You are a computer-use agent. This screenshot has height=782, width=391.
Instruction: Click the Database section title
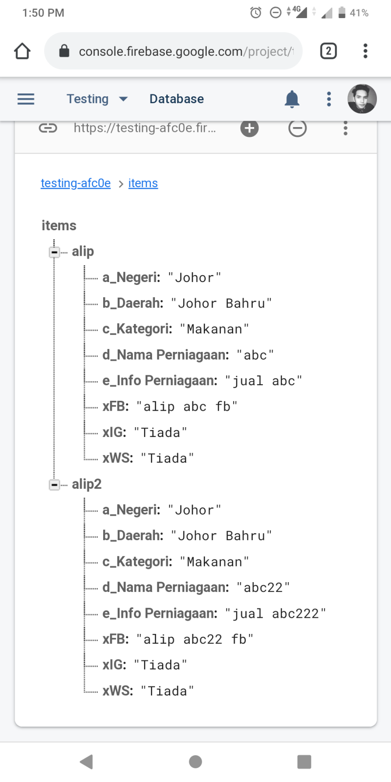click(176, 99)
